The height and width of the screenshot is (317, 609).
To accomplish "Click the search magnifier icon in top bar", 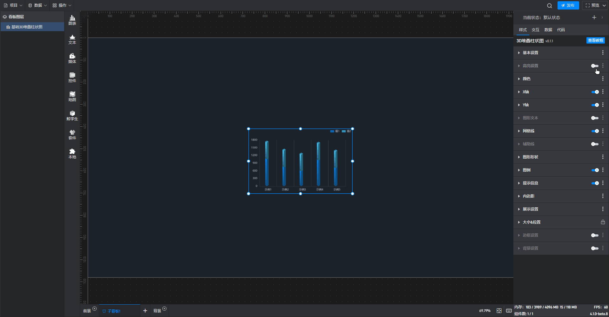I will point(549,5).
